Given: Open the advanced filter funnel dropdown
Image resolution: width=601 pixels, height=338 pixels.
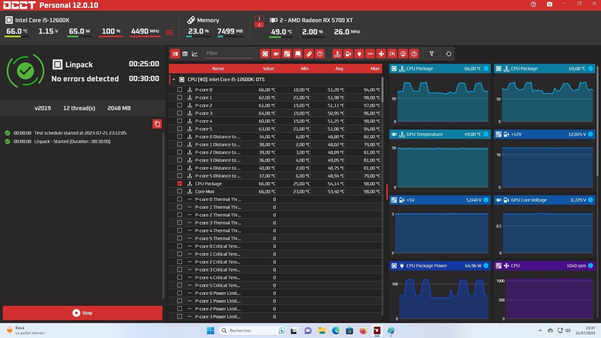Looking at the screenshot, I should point(431,54).
